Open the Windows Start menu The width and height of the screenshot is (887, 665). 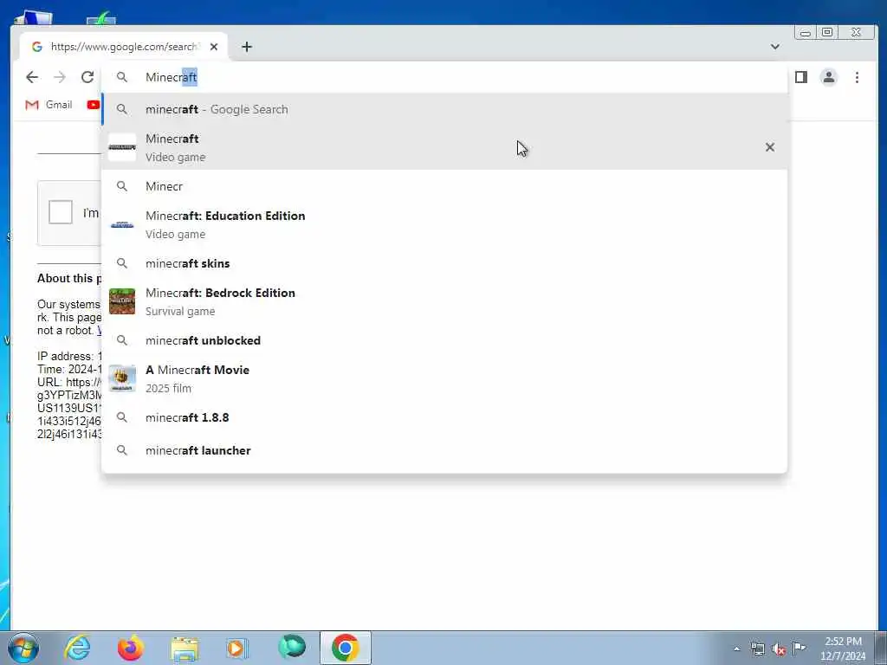point(23,648)
